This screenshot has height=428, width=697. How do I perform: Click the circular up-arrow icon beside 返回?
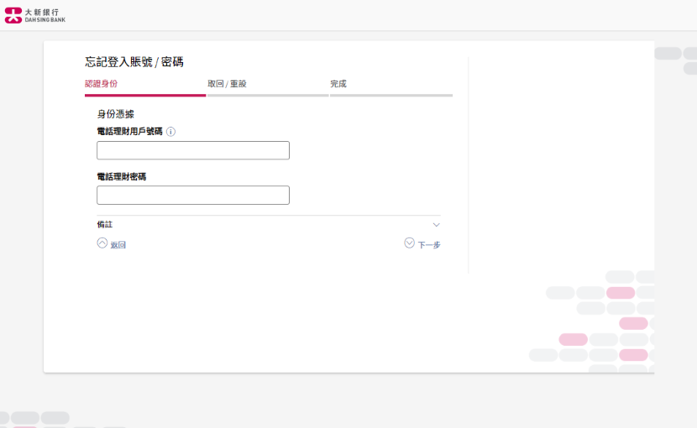102,243
